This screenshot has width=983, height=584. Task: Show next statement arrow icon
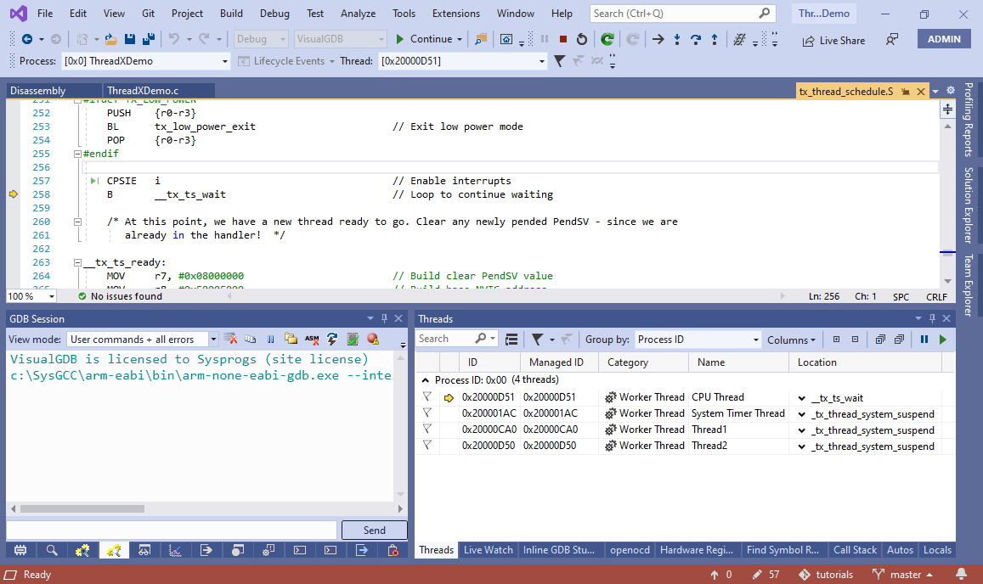658,40
